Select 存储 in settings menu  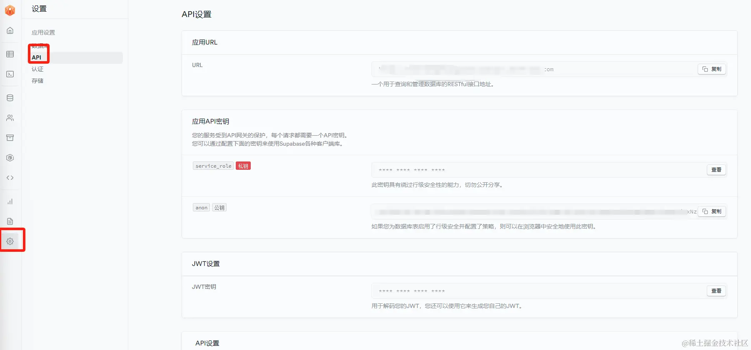pos(37,81)
